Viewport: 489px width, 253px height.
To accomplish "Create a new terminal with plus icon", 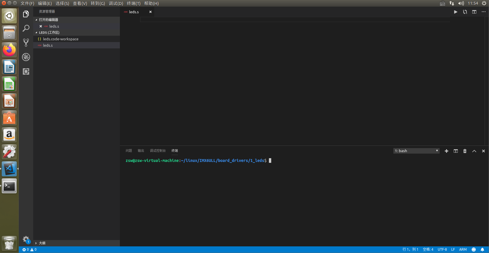I will [x=447, y=151].
